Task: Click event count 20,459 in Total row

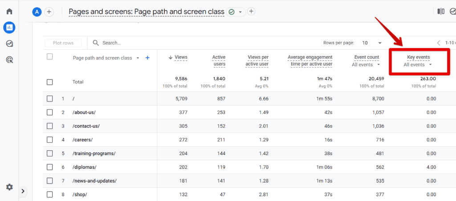Action: pos(375,79)
